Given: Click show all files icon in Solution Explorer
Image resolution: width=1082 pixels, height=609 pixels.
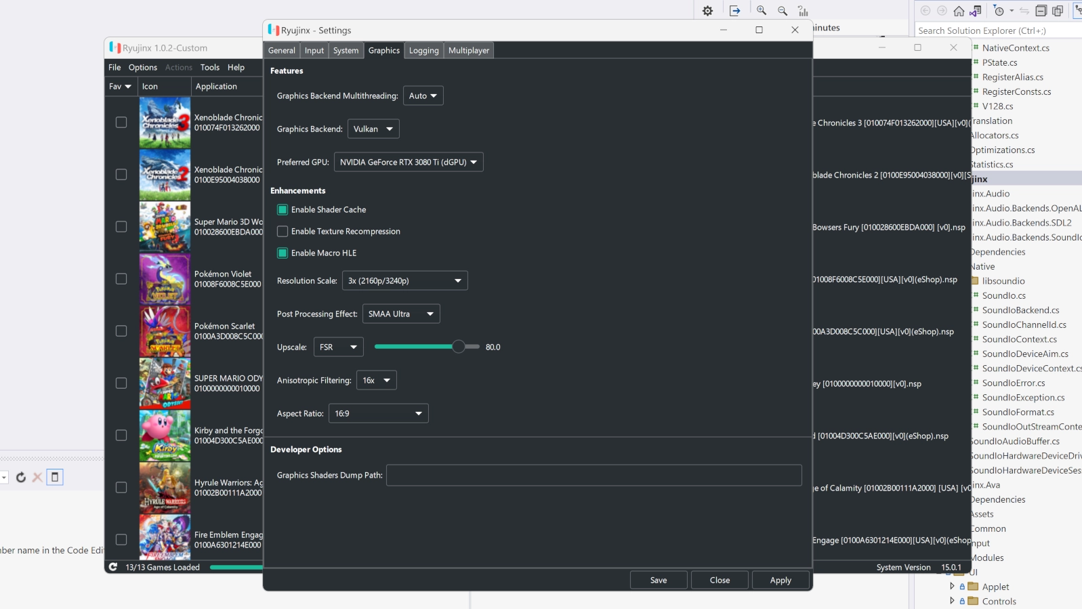Looking at the screenshot, I should pos(1058,11).
